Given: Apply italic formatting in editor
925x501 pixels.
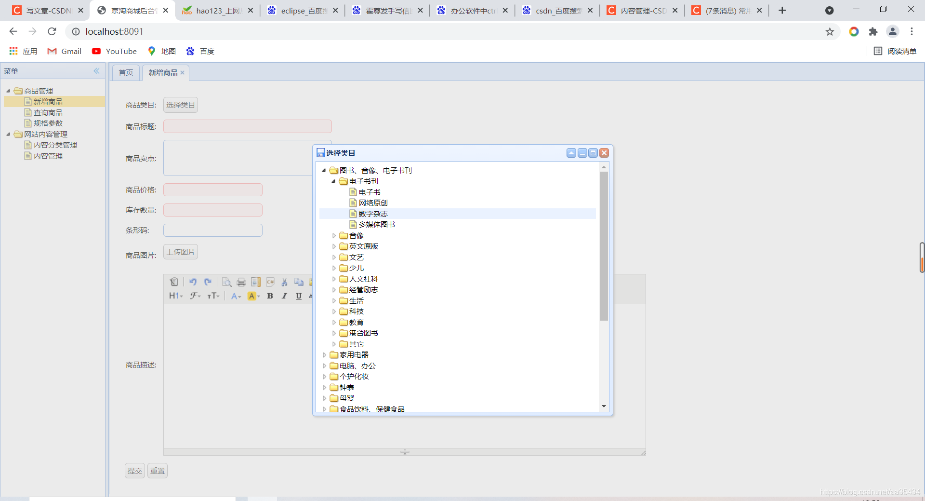Looking at the screenshot, I should pos(285,296).
